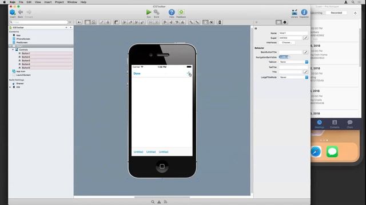The width and height of the screenshot is (366, 205).
Task: Click the messages feed icon in bottom bar
Action: 165,202
